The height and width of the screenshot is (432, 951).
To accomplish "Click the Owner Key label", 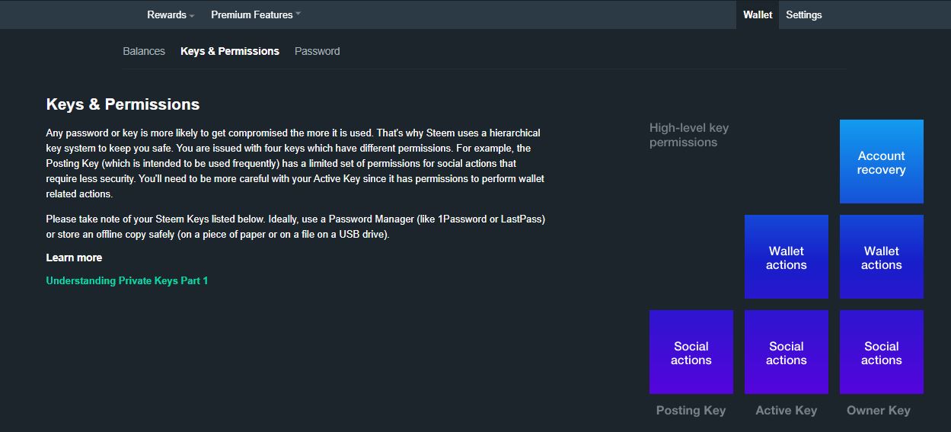I will (x=878, y=410).
